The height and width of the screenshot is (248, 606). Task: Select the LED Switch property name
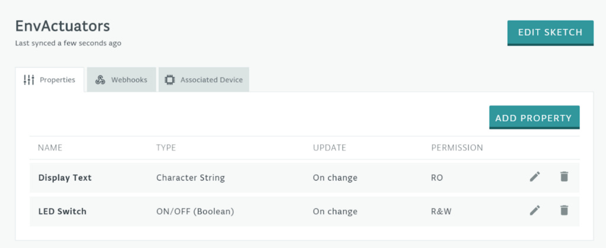62,211
